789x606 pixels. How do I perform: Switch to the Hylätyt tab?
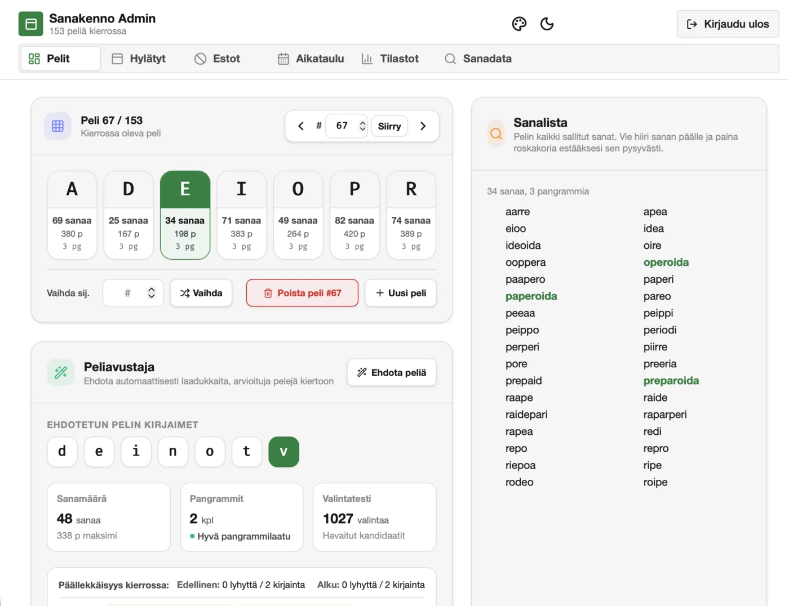(139, 59)
